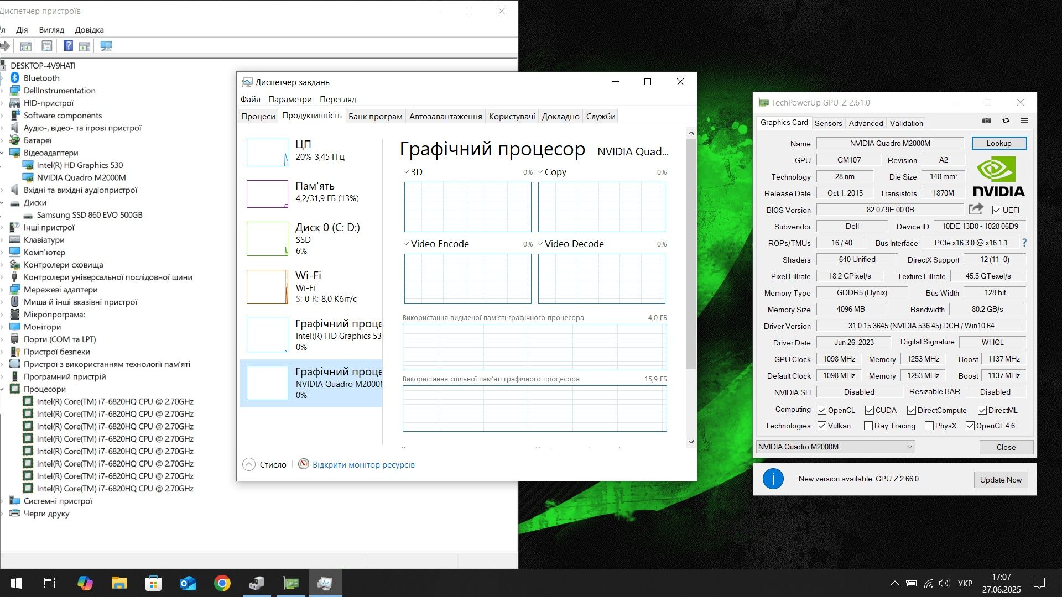Select ЦП performance thumbnail
Image resolution: width=1062 pixels, height=597 pixels.
pos(267,153)
